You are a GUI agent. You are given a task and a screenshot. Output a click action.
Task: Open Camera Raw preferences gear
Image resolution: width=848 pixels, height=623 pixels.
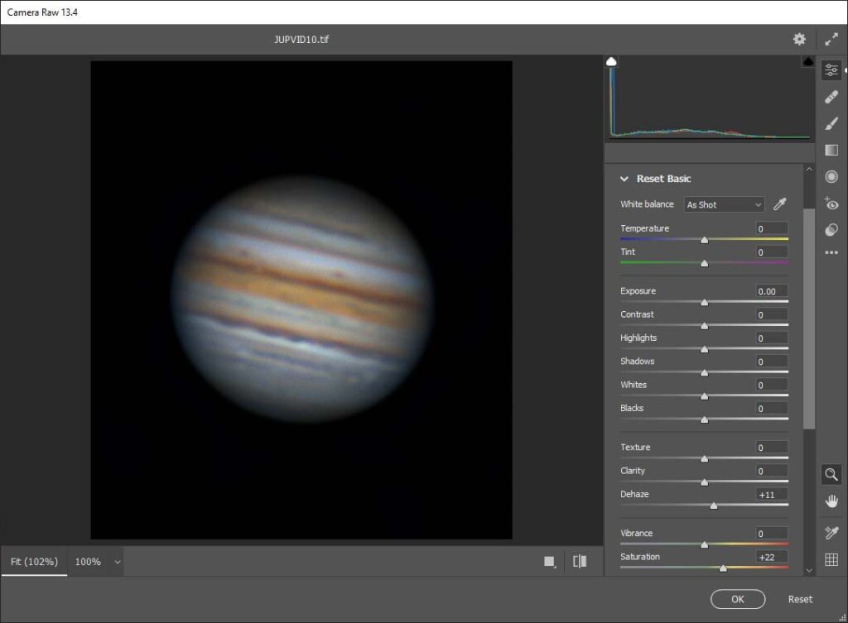coord(799,39)
